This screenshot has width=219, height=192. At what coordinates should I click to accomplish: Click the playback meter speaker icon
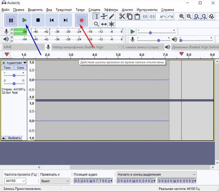pos(6,39)
